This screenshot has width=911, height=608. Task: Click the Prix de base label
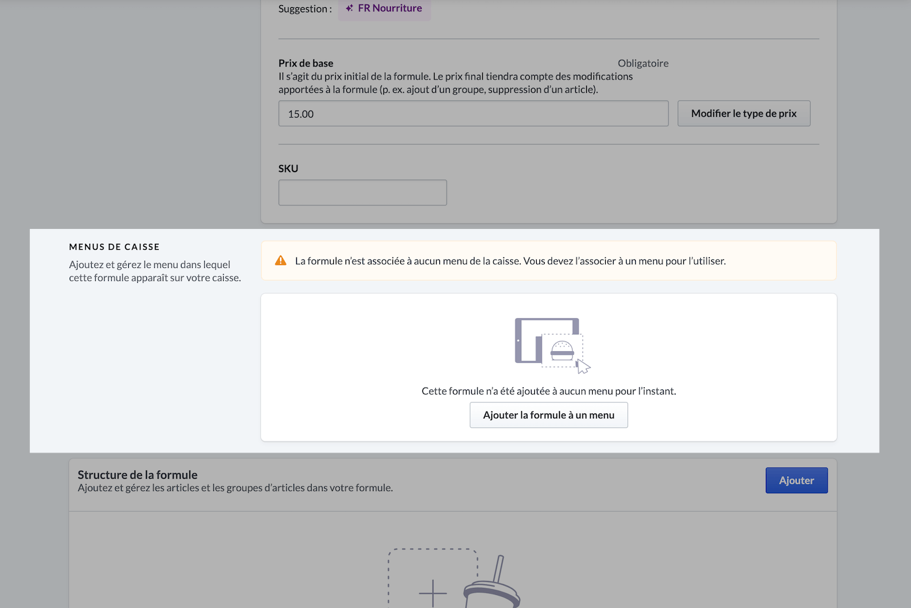[306, 63]
